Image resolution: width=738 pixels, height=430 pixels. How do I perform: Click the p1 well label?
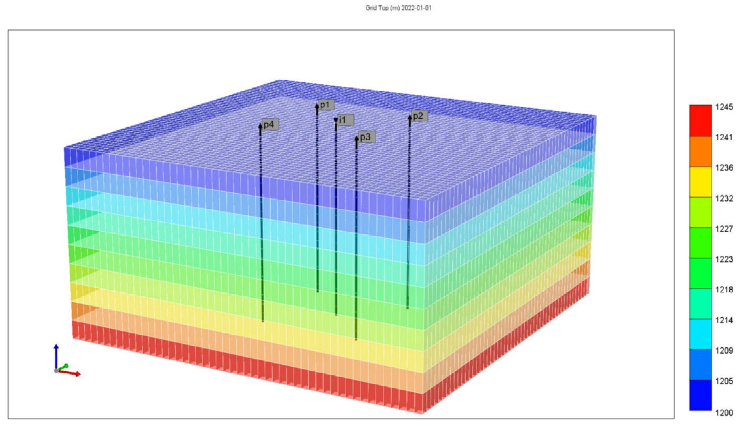(x=326, y=105)
